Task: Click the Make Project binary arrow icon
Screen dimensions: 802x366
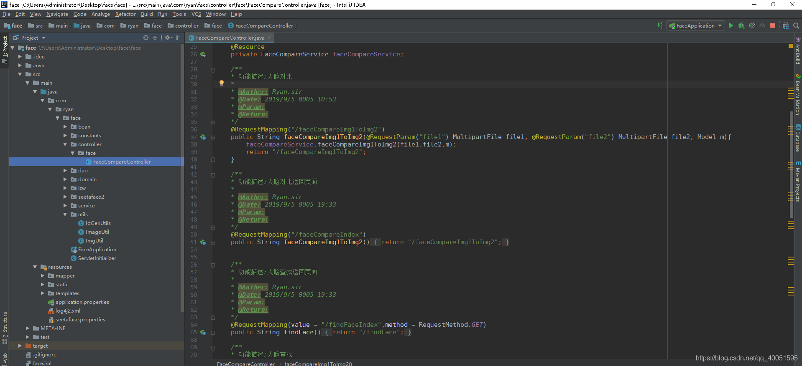Action: coord(660,25)
